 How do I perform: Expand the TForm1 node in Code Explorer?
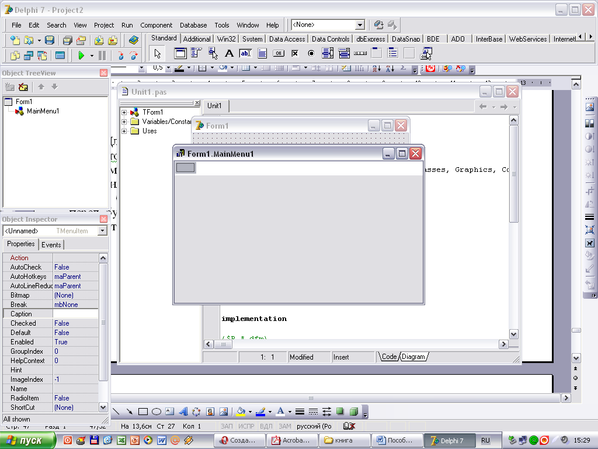coord(124,112)
